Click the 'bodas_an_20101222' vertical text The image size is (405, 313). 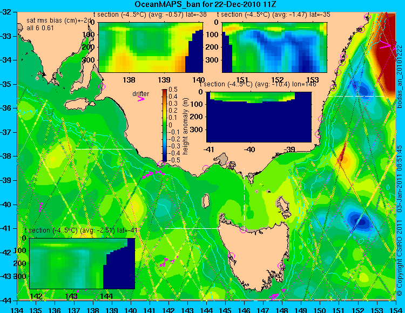pos(400,77)
